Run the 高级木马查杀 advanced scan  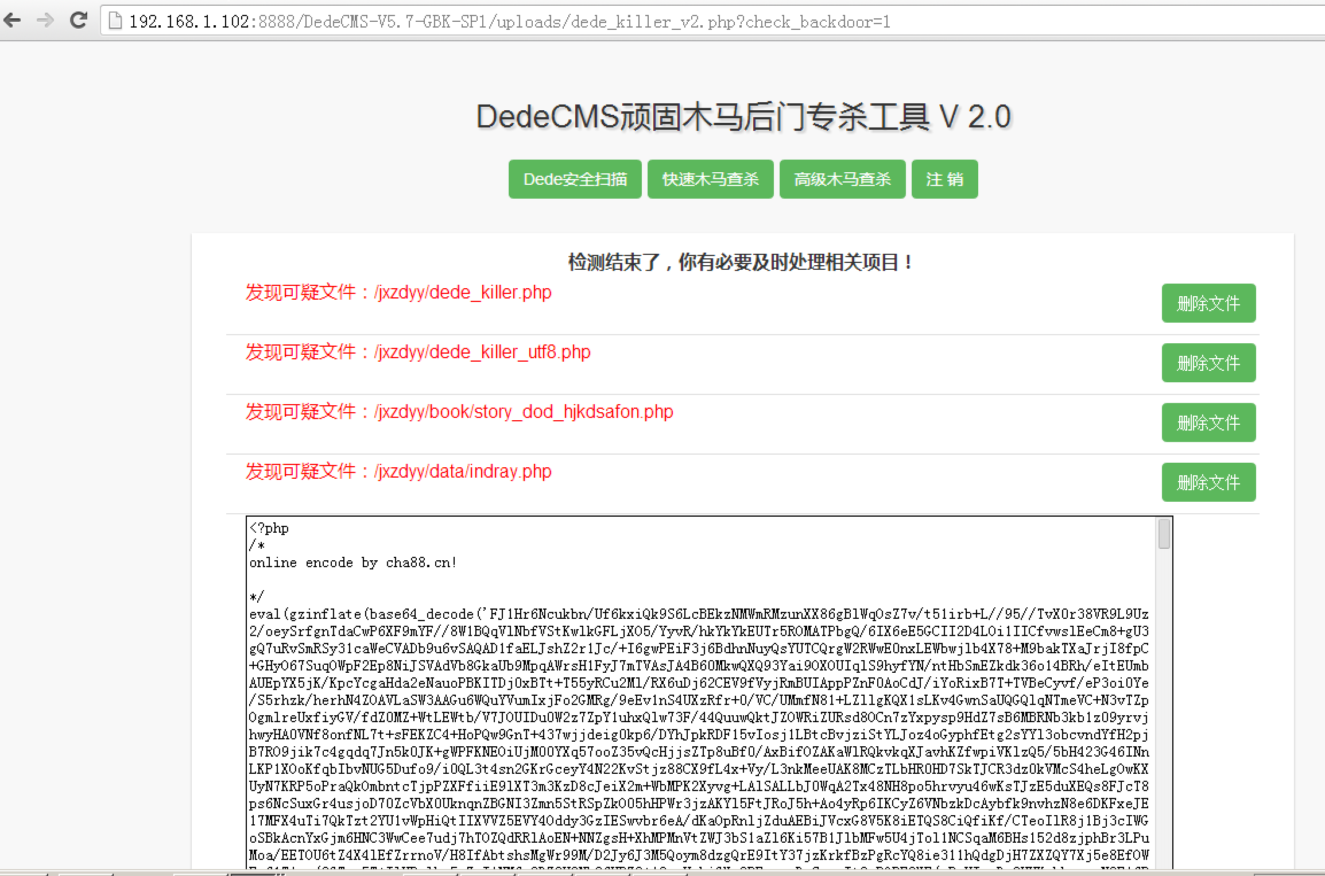[842, 179]
